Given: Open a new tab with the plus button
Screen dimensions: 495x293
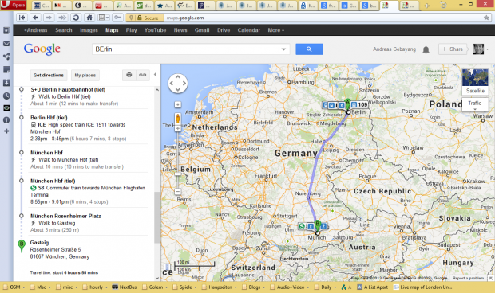Looking at the screenshot, I should point(427,6).
